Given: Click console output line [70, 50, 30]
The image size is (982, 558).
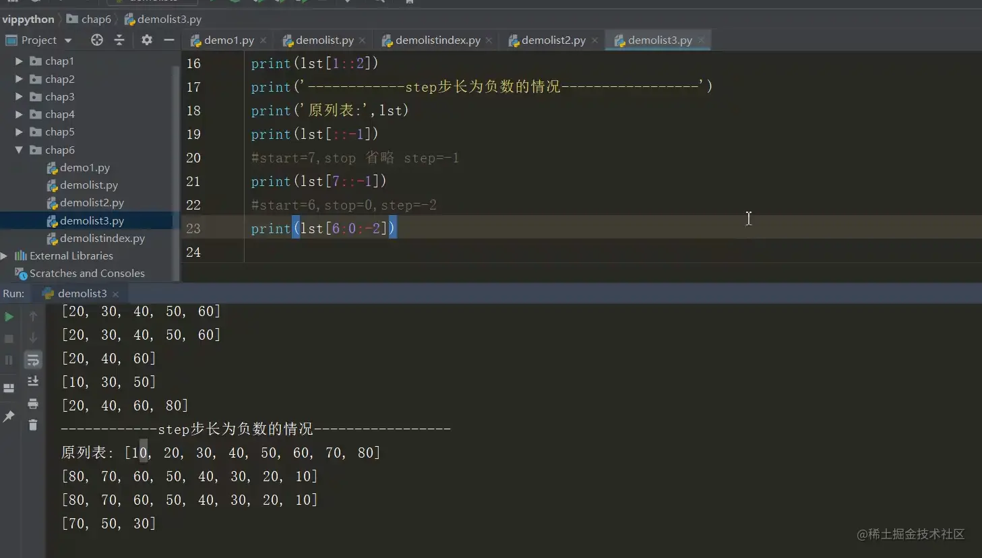Looking at the screenshot, I should [109, 524].
